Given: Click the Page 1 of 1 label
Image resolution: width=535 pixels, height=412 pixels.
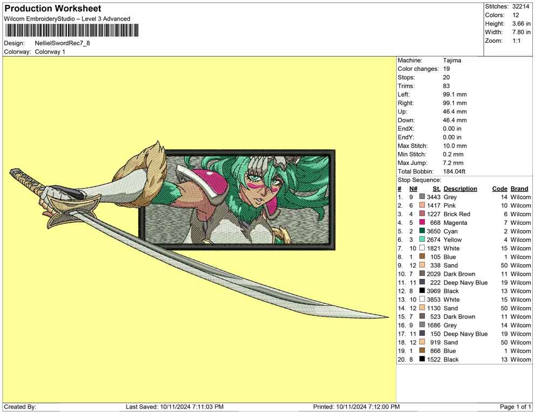Looking at the screenshot, I should [x=513, y=407].
